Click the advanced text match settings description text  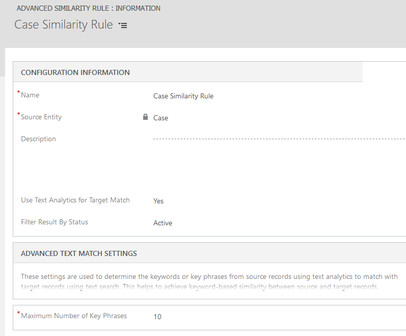point(209,281)
